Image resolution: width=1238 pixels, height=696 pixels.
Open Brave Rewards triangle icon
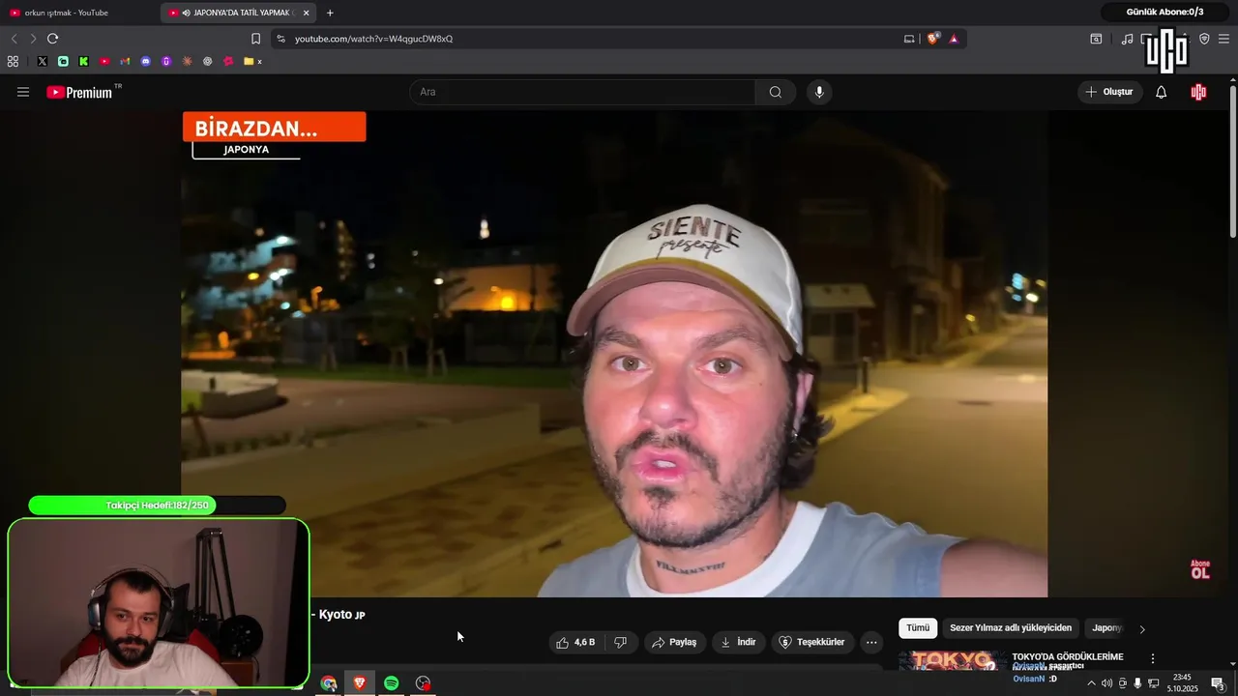pos(954,39)
